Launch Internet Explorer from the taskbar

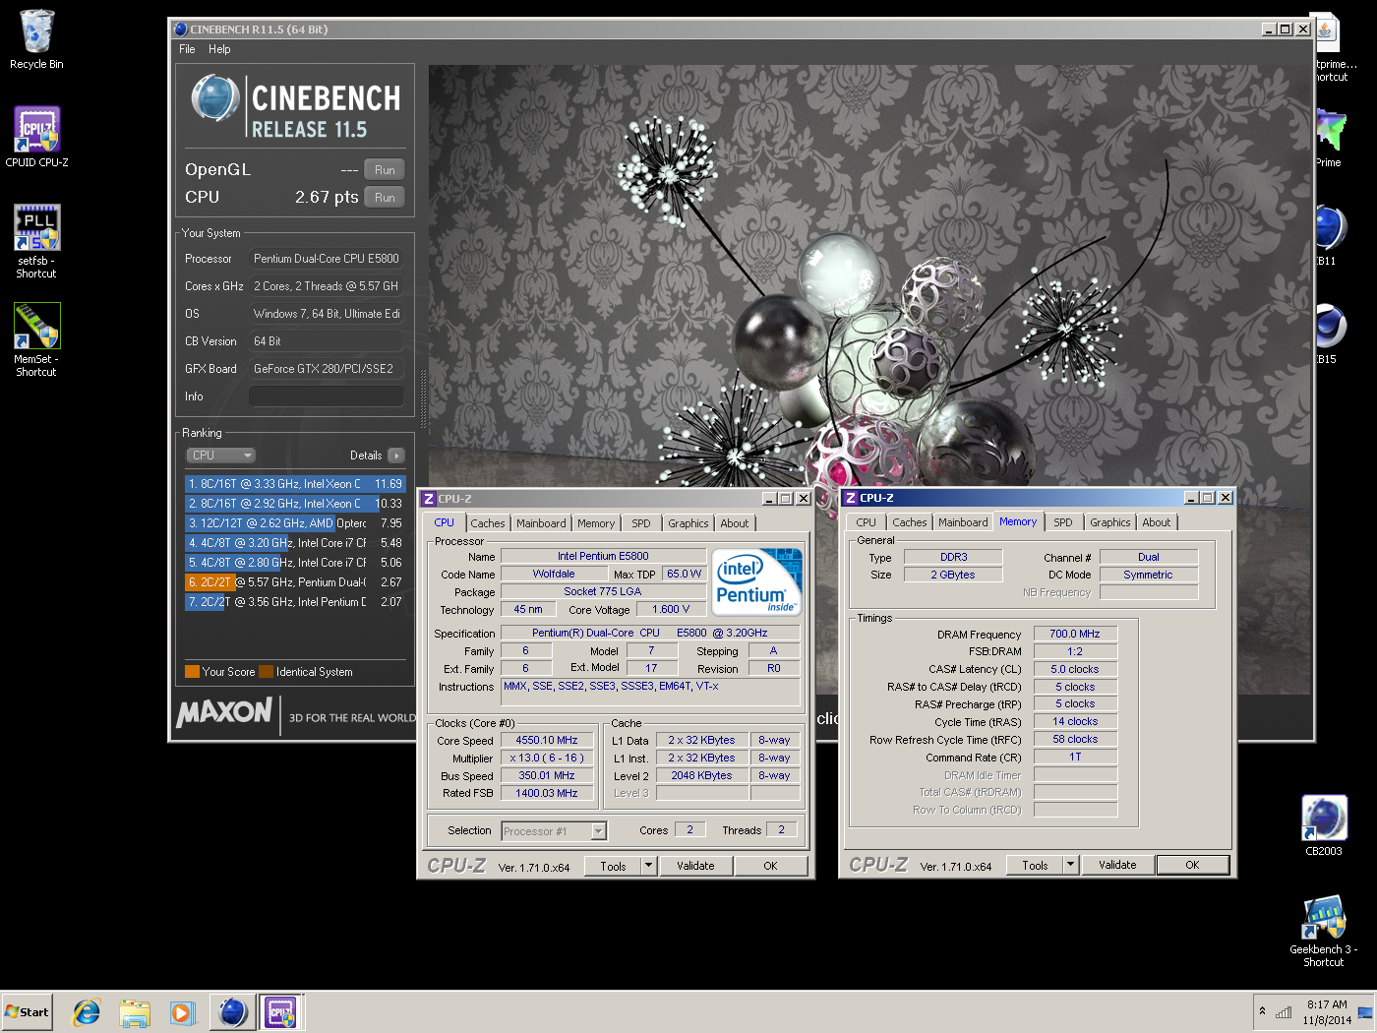tap(87, 1012)
